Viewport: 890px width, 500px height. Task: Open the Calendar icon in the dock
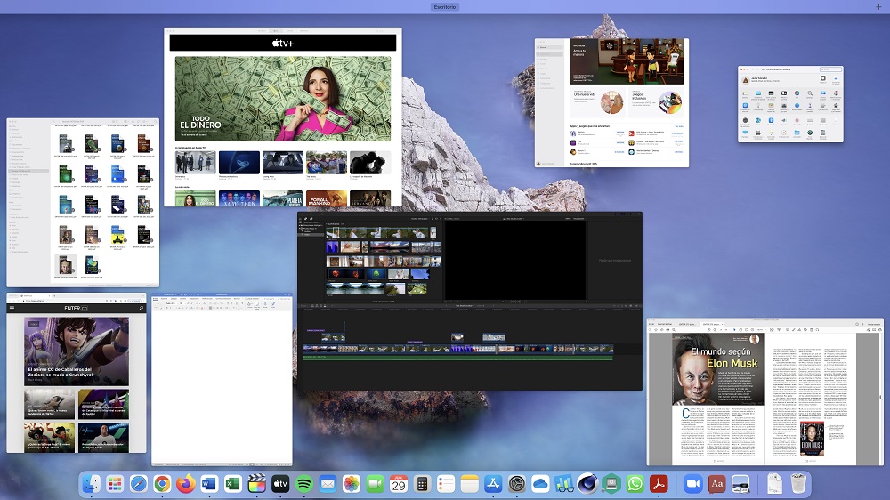pyautogui.click(x=399, y=484)
